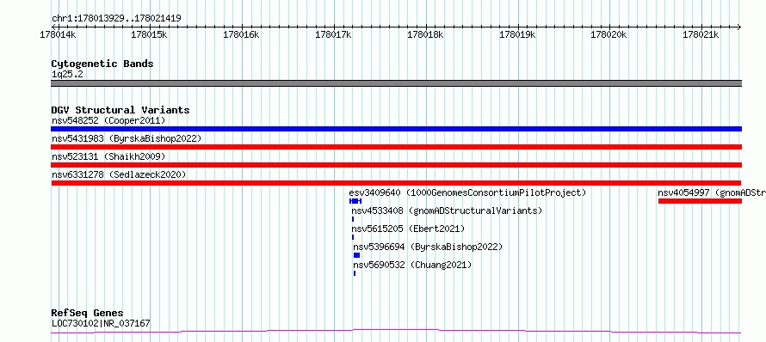Click the 1q25.2 band label
This screenshot has width=766, height=342.
tap(67, 74)
